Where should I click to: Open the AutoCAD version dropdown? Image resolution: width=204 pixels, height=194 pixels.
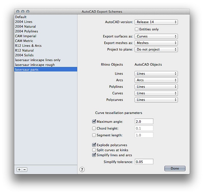point(156,22)
